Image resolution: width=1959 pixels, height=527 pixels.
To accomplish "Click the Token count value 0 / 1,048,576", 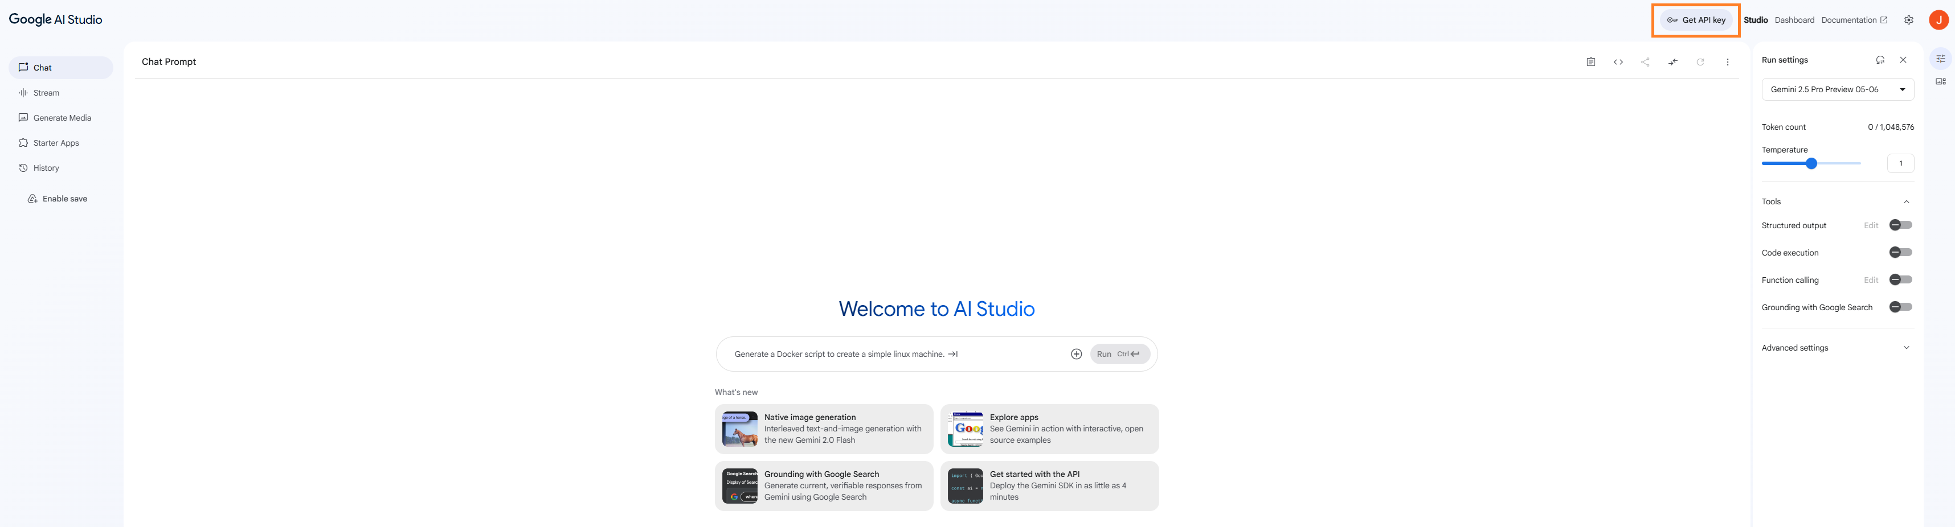I will pyautogui.click(x=1890, y=127).
